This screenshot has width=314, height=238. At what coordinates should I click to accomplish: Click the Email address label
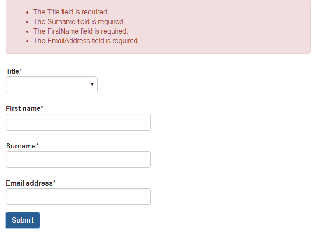(29, 183)
